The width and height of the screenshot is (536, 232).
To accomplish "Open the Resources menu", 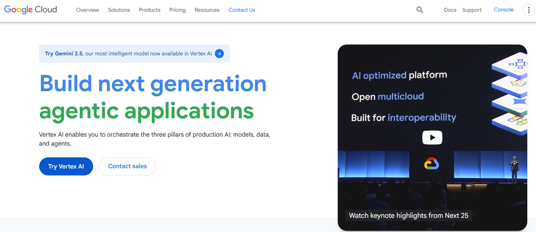I will click(207, 10).
